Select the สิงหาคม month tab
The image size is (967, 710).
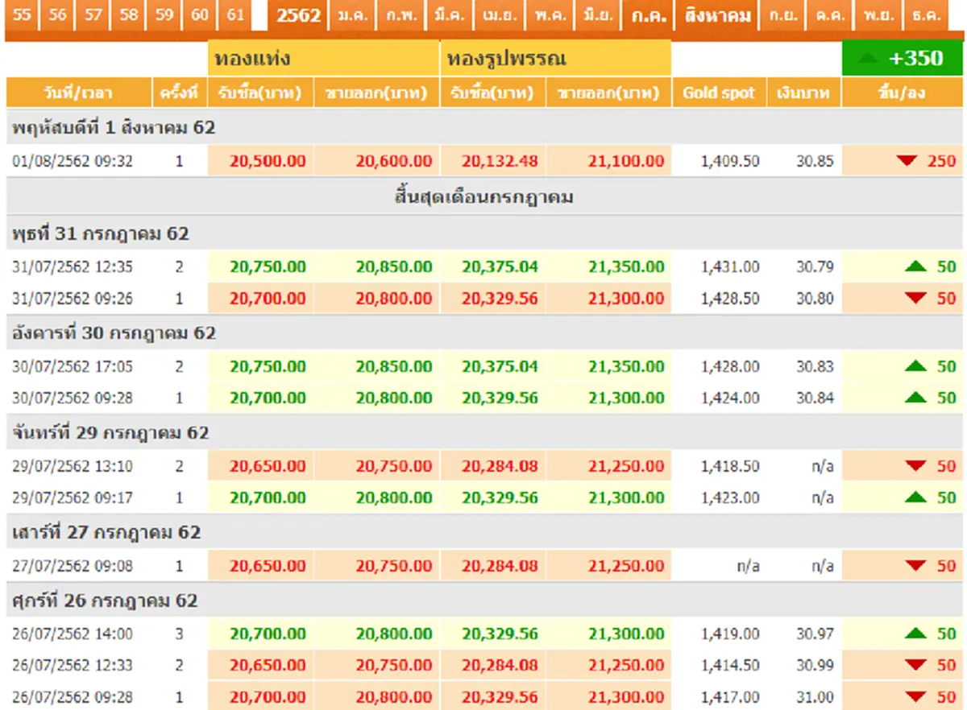718,15
